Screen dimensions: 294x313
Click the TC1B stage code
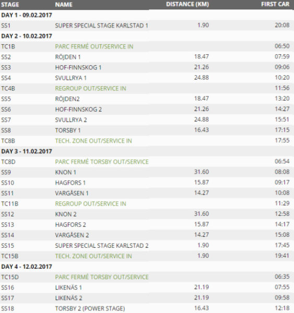(x=8, y=46)
